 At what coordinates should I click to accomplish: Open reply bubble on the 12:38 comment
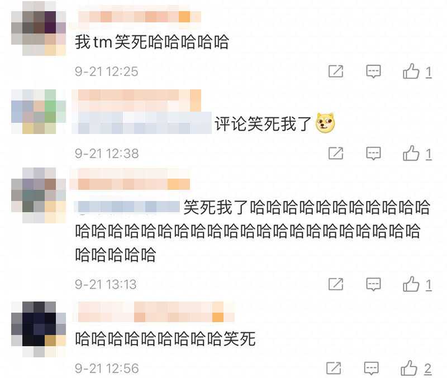coord(373,154)
